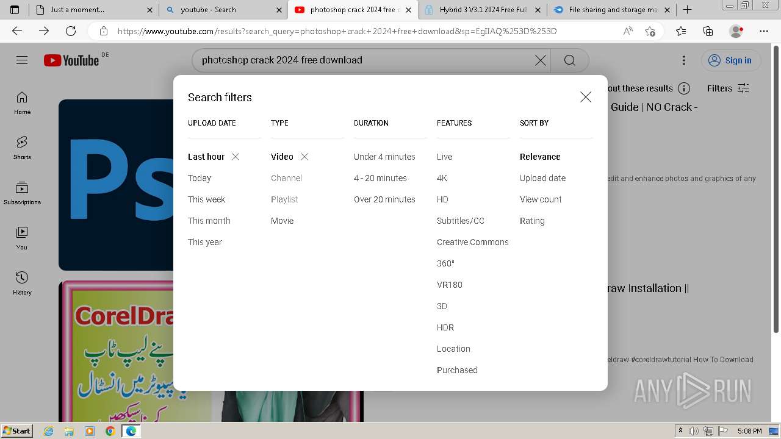Screen dimensions: 781x439
Task: Click the YouTube search magnifier button
Action: tap(570, 60)
